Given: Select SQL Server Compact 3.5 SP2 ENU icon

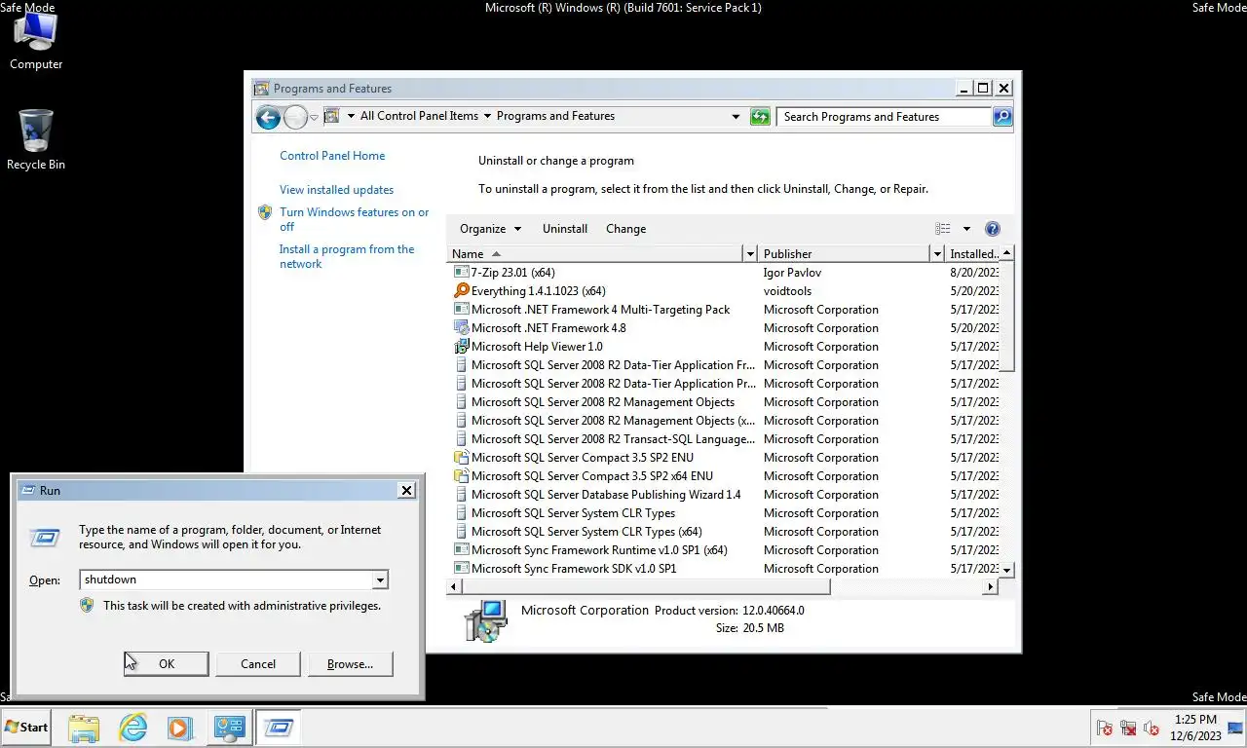Looking at the screenshot, I should (x=462, y=458).
